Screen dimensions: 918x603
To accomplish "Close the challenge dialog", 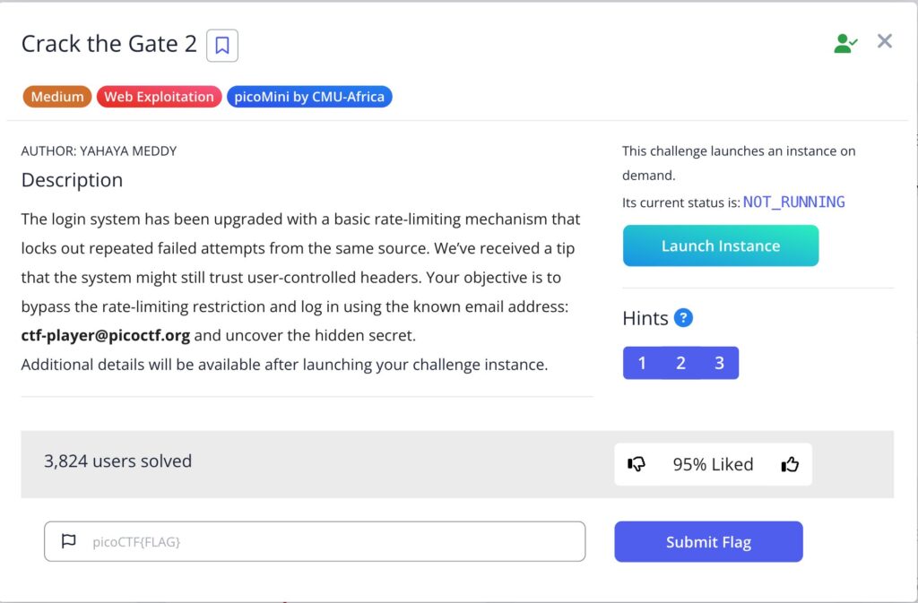I will 885,41.
